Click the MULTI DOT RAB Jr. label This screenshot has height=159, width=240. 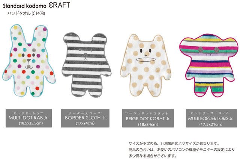tap(29, 118)
